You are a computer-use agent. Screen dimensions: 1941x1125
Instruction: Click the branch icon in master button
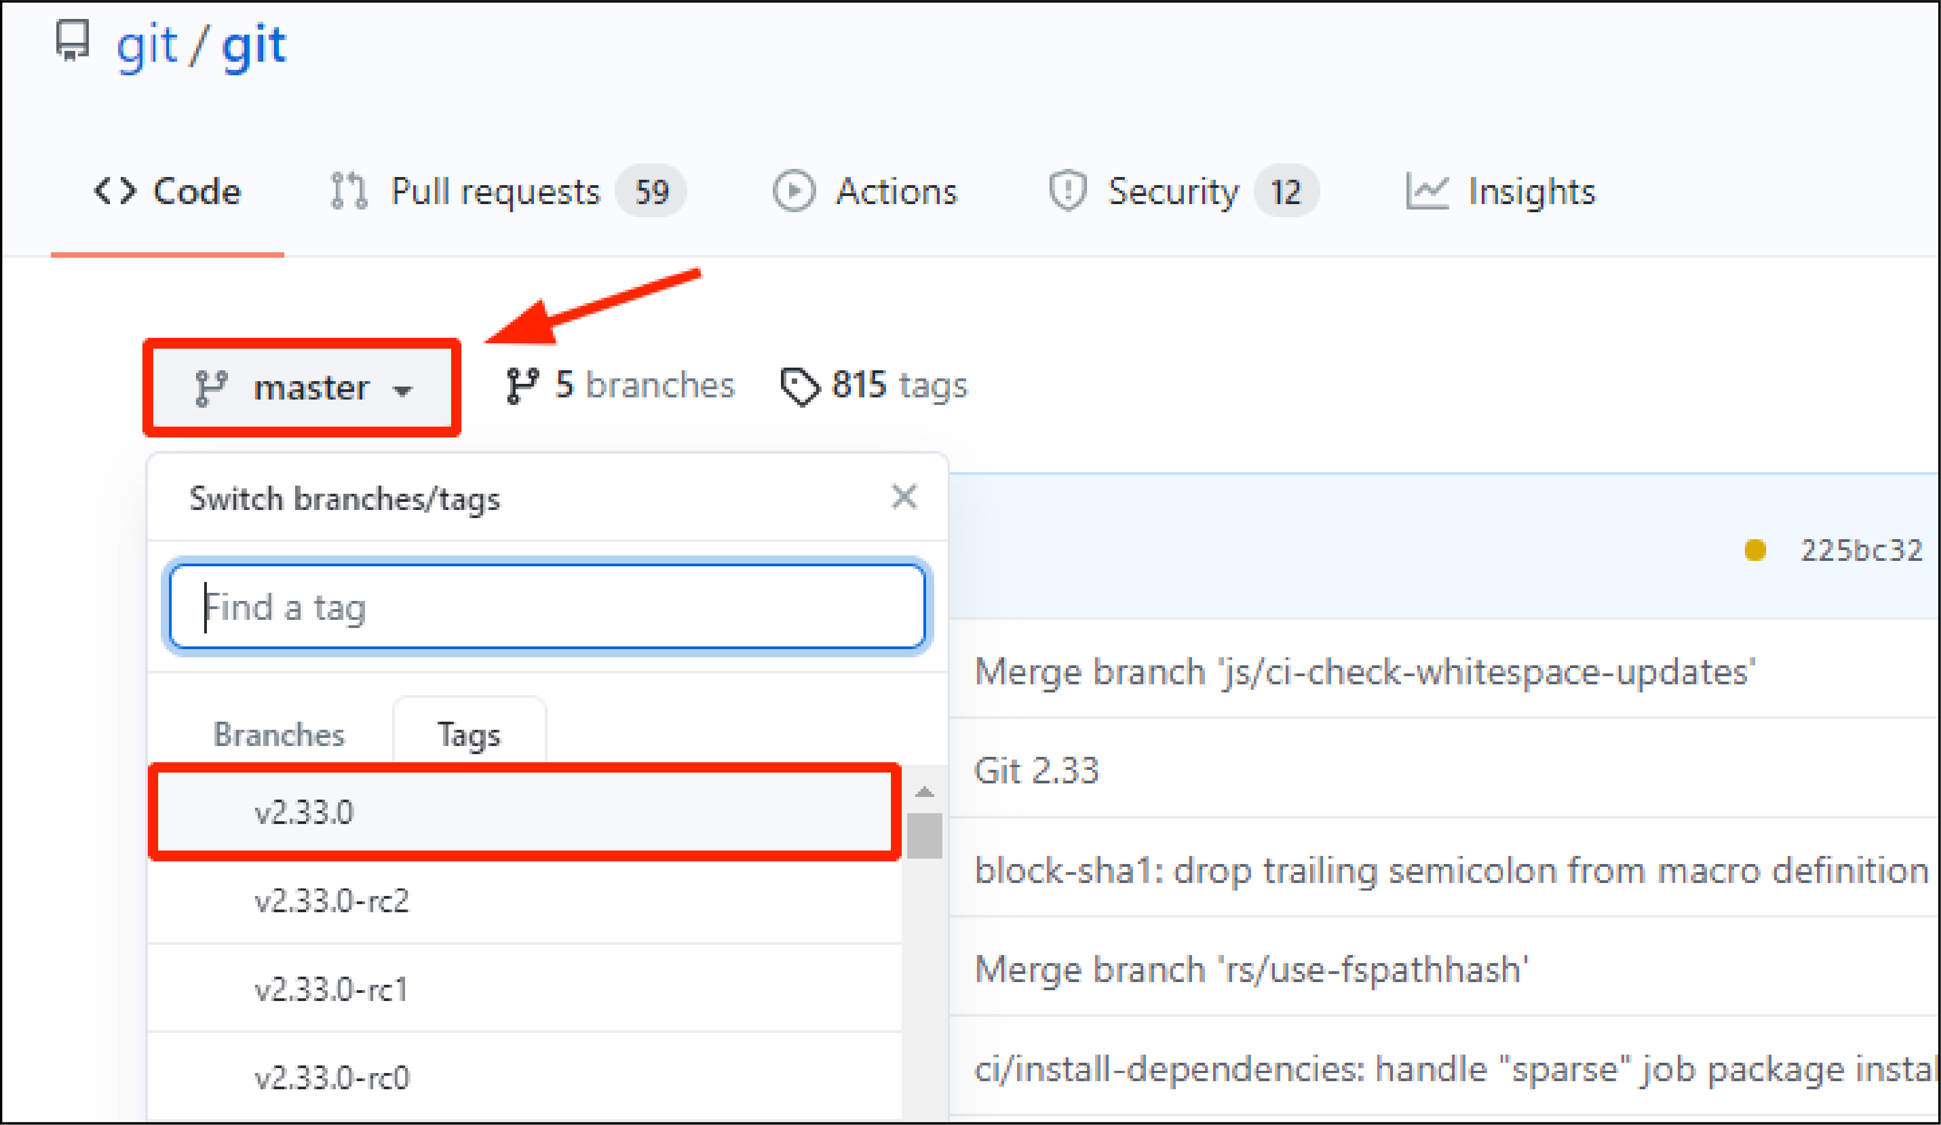[x=210, y=387]
